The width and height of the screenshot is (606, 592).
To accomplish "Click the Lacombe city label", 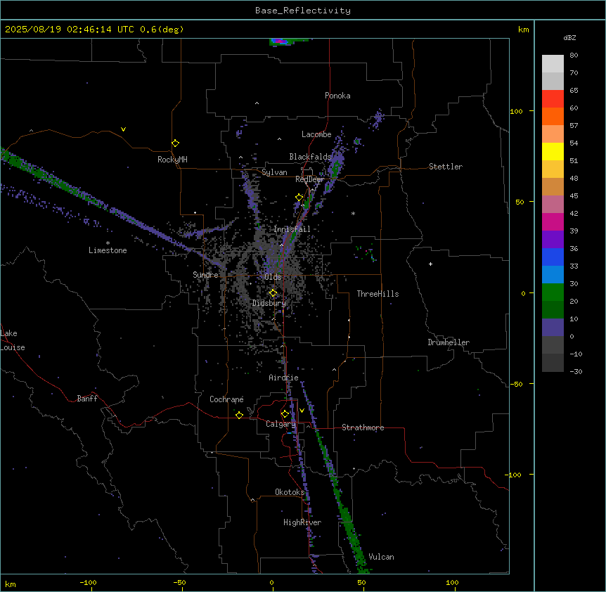I will 316,134.
